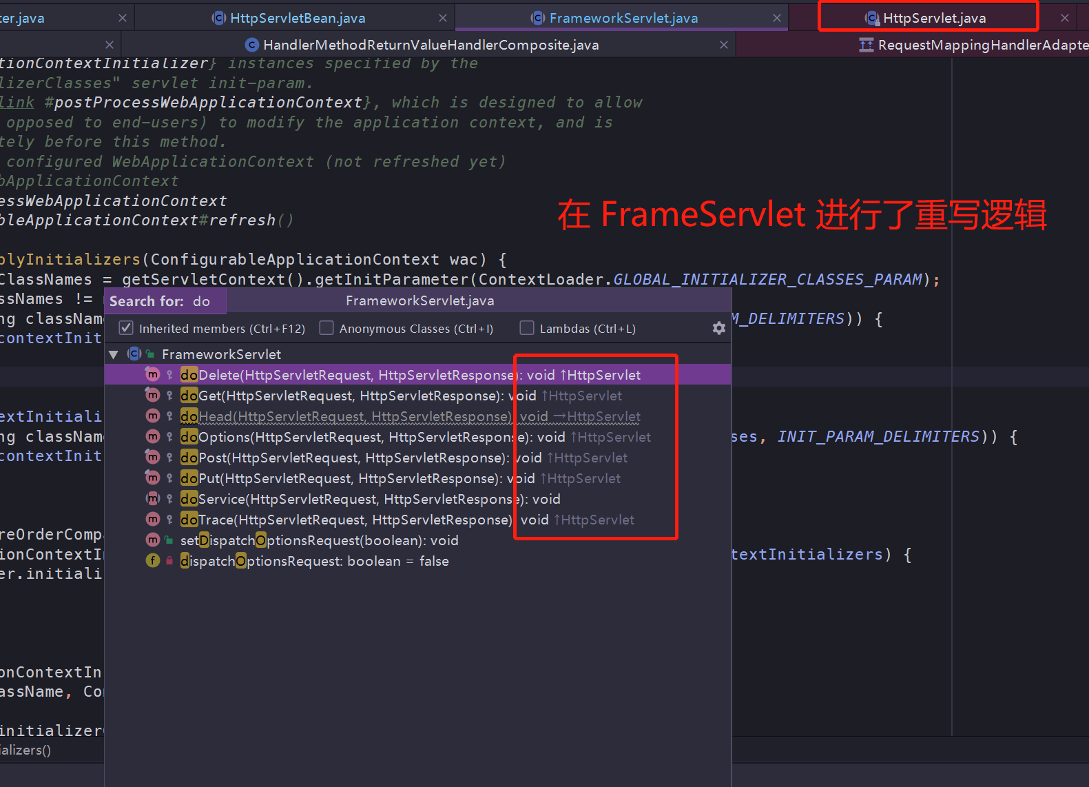Click ↑HttpServlet override marker on doGet row
1089x787 pixels.
(582, 396)
